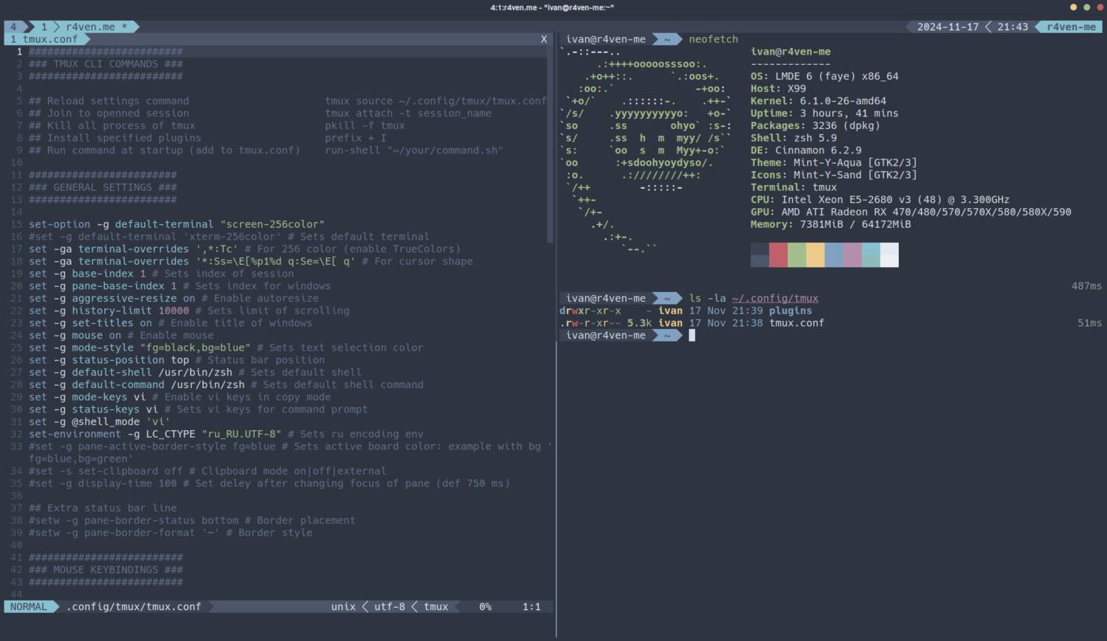The height and width of the screenshot is (641, 1107).
Task: Click the 0% scroll position indicator
Action: pos(485,606)
